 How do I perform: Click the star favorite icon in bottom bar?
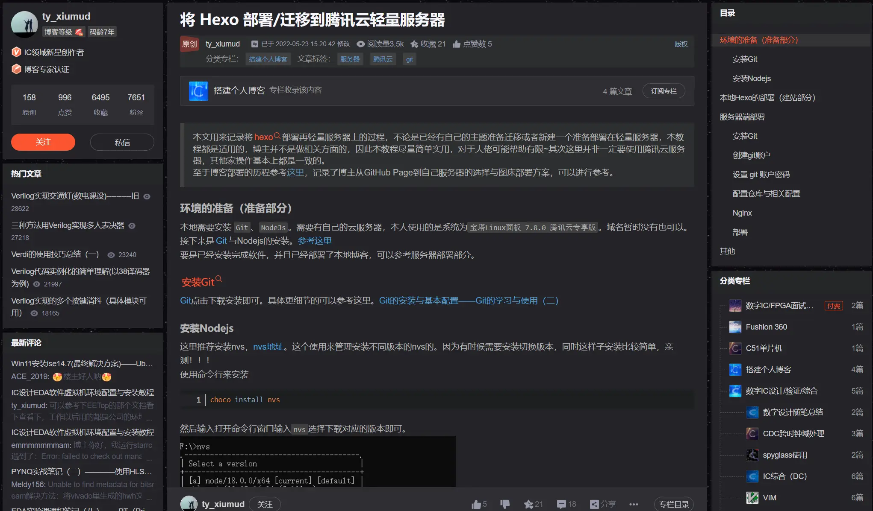click(528, 504)
